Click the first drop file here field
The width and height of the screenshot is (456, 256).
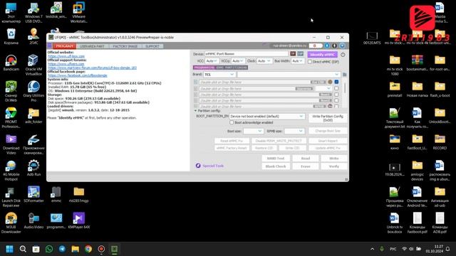coord(255,82)
